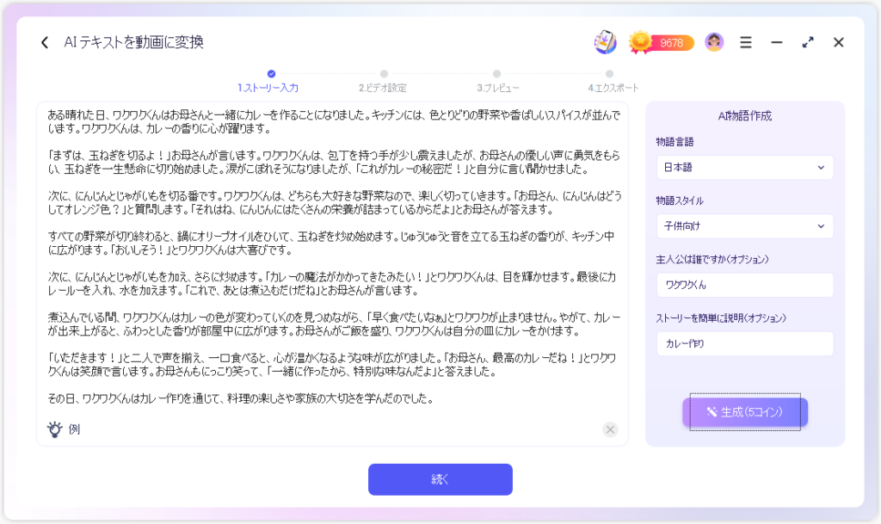The width and height of the screenshot is (881, 524).
Task: Go to step 1.ストーリー入力
Action: pos(268,88)
